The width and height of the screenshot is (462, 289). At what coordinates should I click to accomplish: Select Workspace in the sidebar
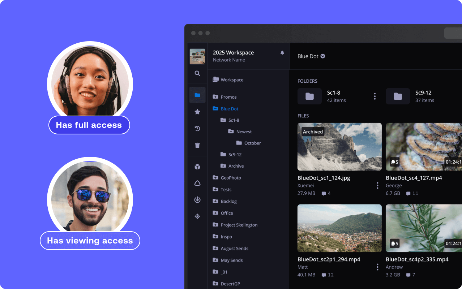pos(232,80)
